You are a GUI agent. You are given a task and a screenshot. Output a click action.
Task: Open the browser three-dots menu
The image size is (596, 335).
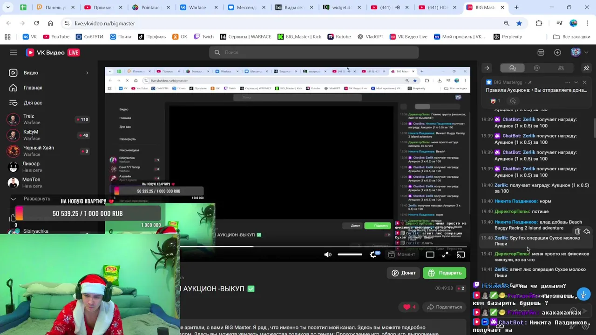pos(587,23)
